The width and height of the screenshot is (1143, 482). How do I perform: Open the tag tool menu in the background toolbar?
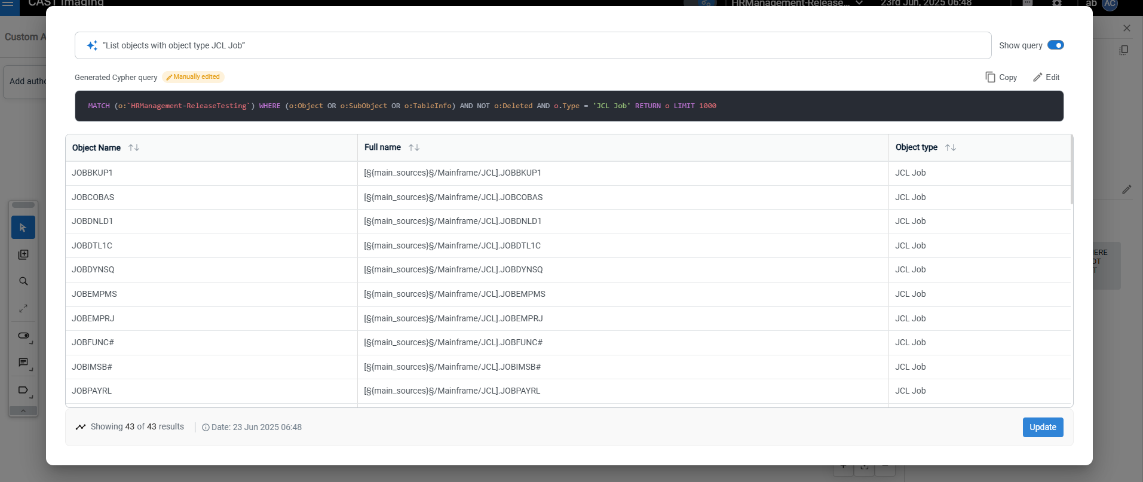pos(23,391)
